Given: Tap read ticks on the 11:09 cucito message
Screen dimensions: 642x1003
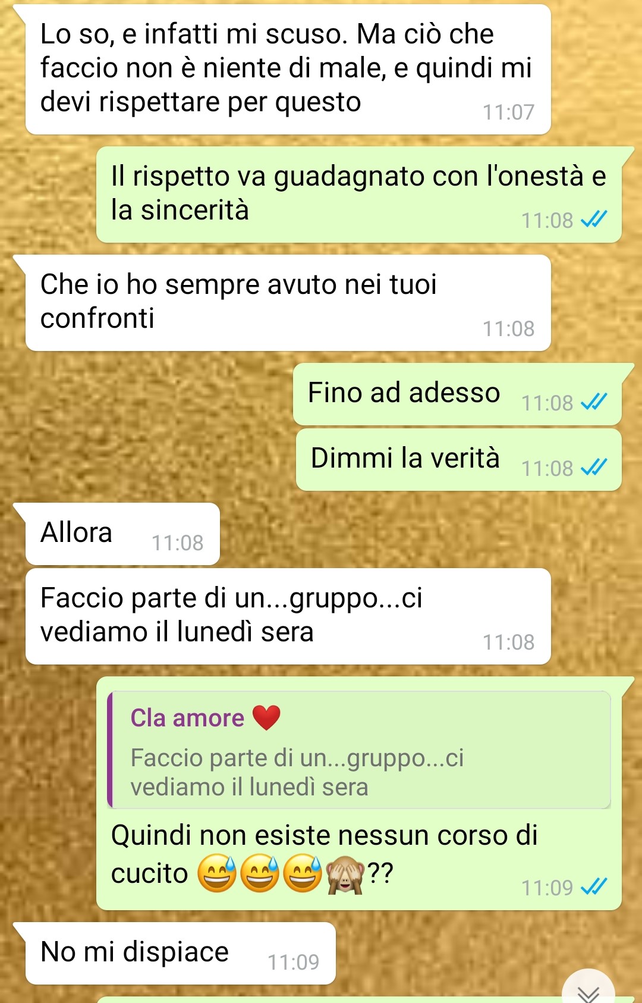Looking at the screenshot, I should (x=593, y=887).
